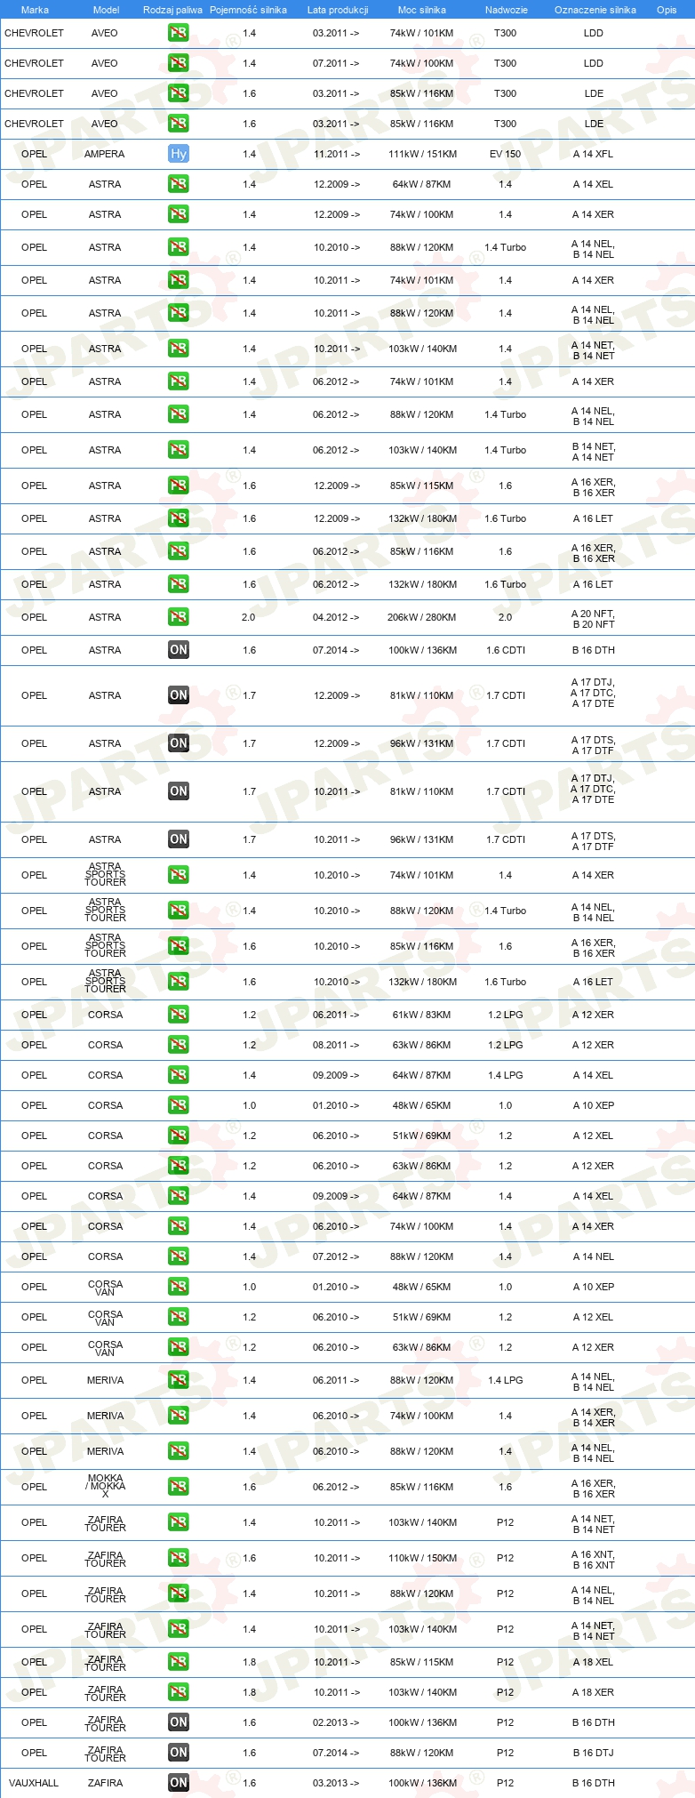The width and height of the screenshot is (695, 1798).
Task: Click the 'Nadwozie' column header
Action: (x=507, y=10)
